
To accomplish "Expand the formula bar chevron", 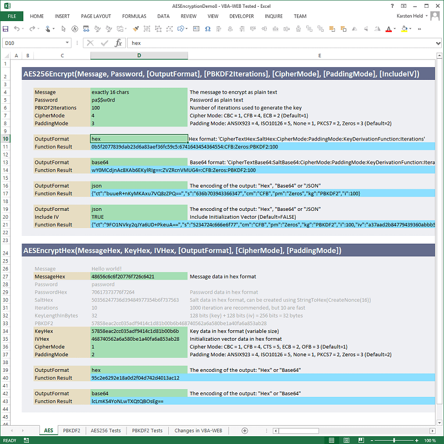I will point(438,43).
